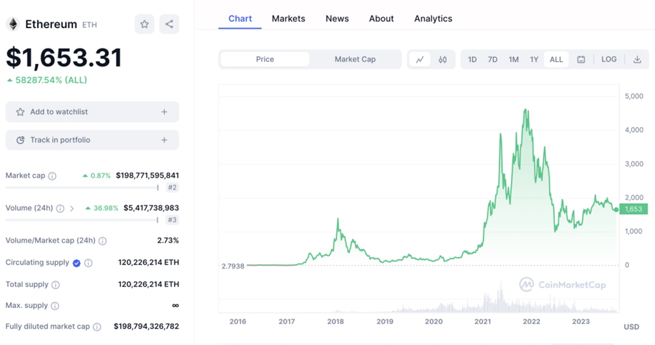The width and height of the screenshot is (655, 345).
Task: Toggle chart to Market Cap view
Action: tap(355, 60)
